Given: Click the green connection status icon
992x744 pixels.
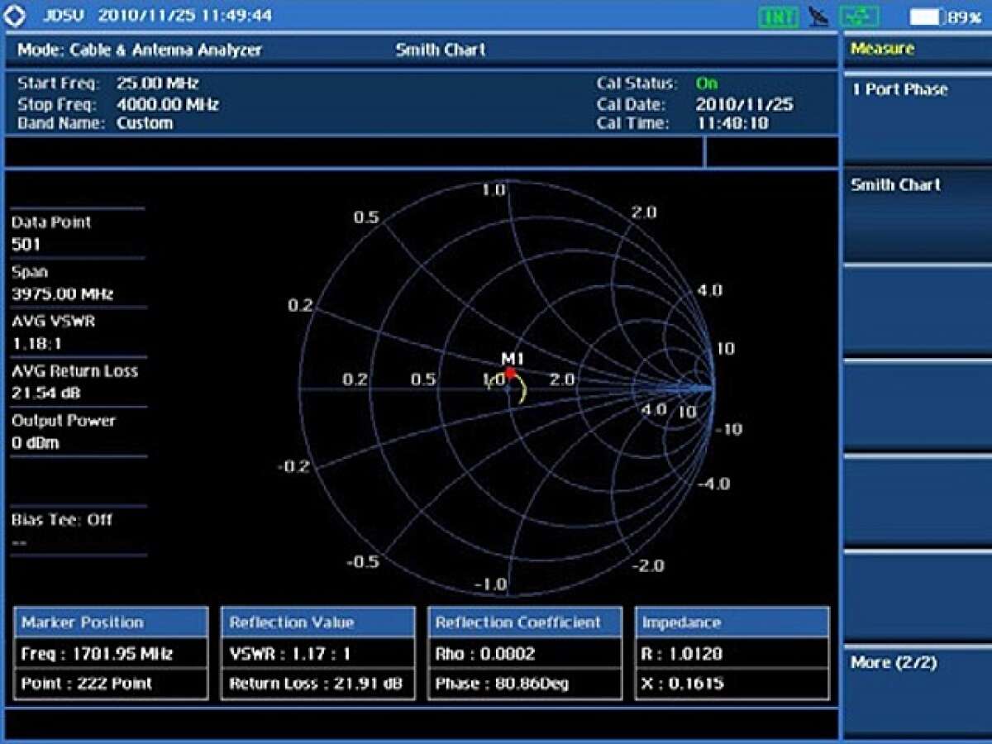Looking at the screenshot, I should coord(859,17).
